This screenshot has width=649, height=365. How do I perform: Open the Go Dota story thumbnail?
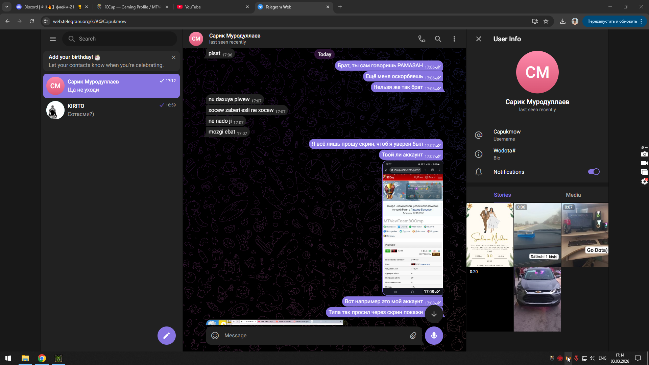584,235
